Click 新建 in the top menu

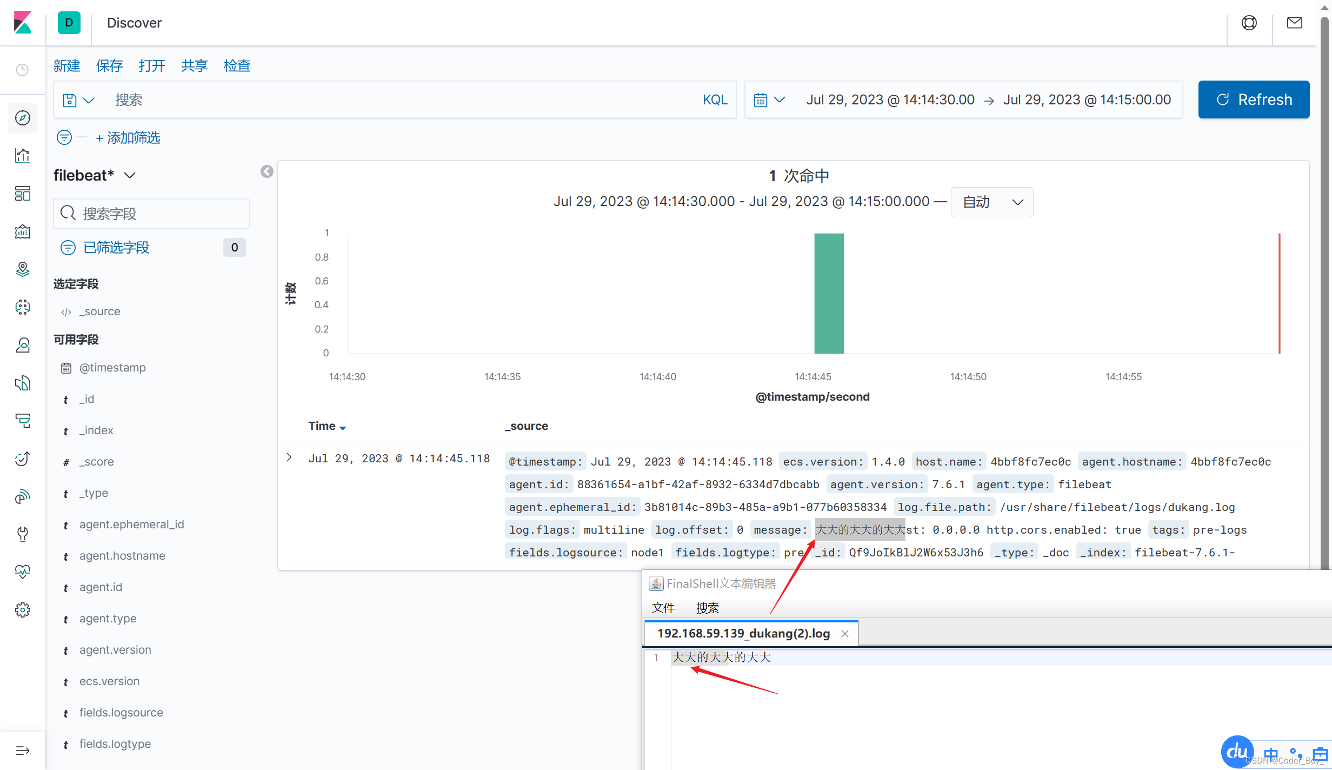(x=66, y=66)
